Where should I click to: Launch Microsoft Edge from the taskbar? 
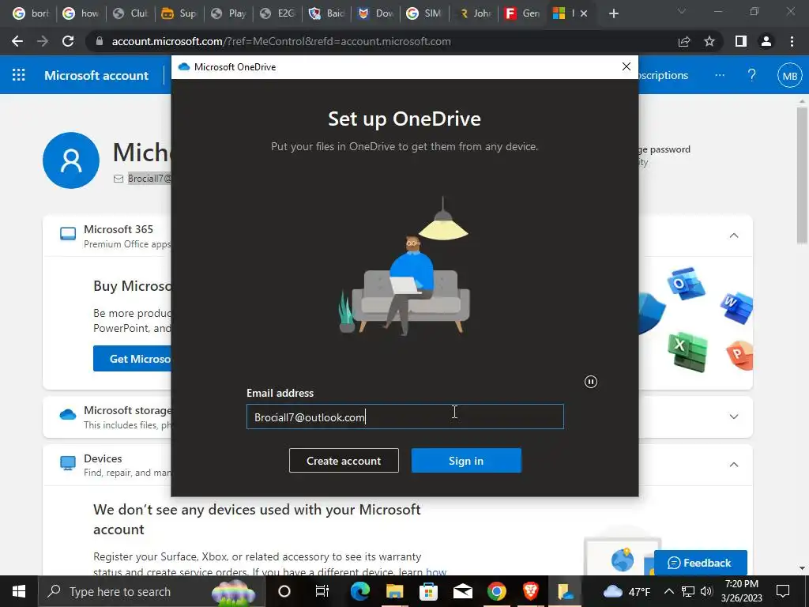[360, 591]
